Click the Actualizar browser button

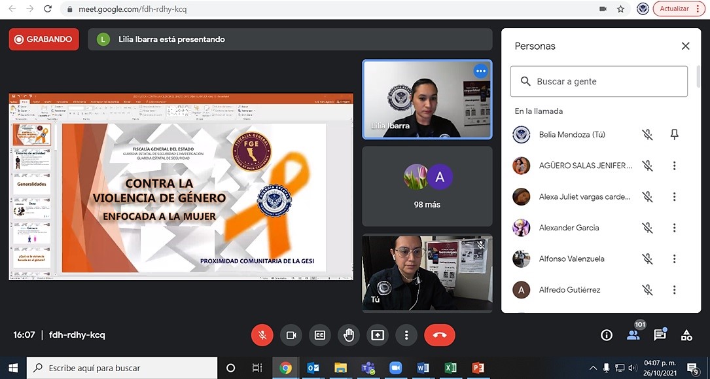click(x=679, y=9)
